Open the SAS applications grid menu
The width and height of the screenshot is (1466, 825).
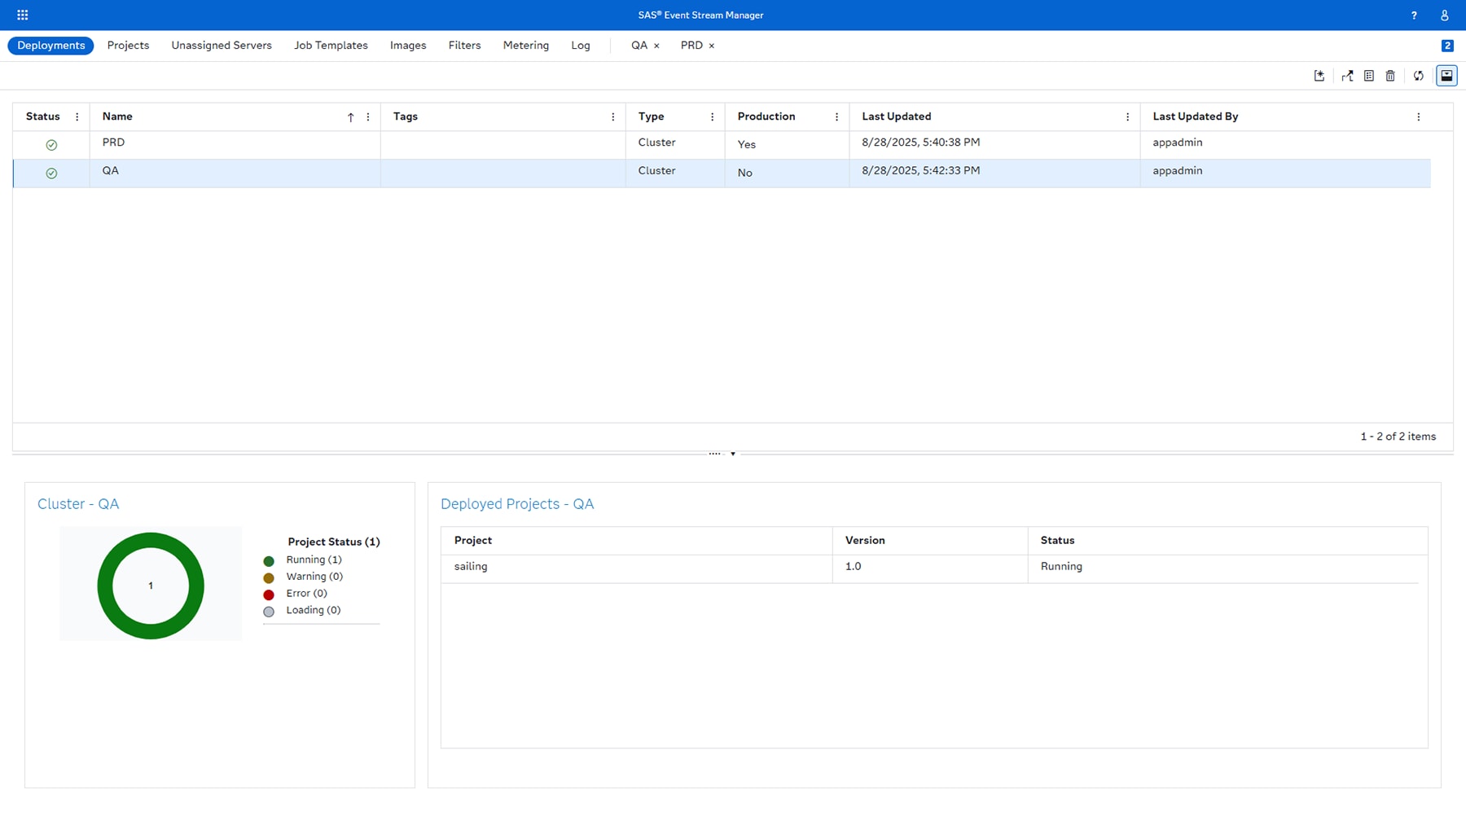[x=22, y=14]
